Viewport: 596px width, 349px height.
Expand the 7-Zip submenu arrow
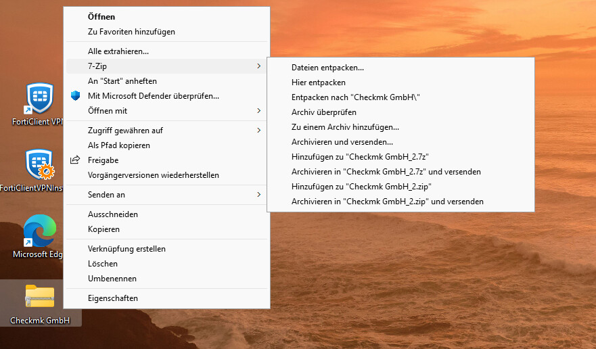point(259,66)
